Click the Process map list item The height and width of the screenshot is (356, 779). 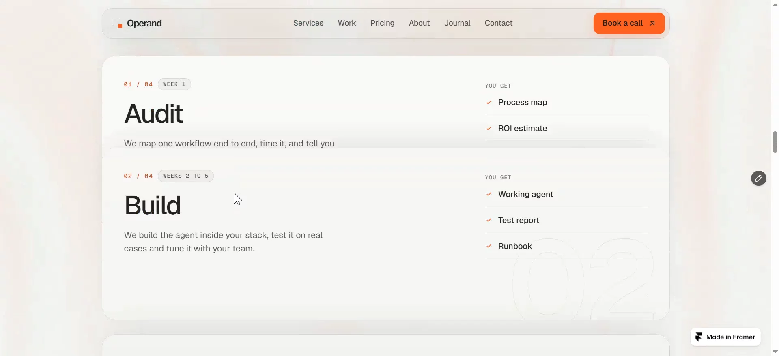pos(567,103)
